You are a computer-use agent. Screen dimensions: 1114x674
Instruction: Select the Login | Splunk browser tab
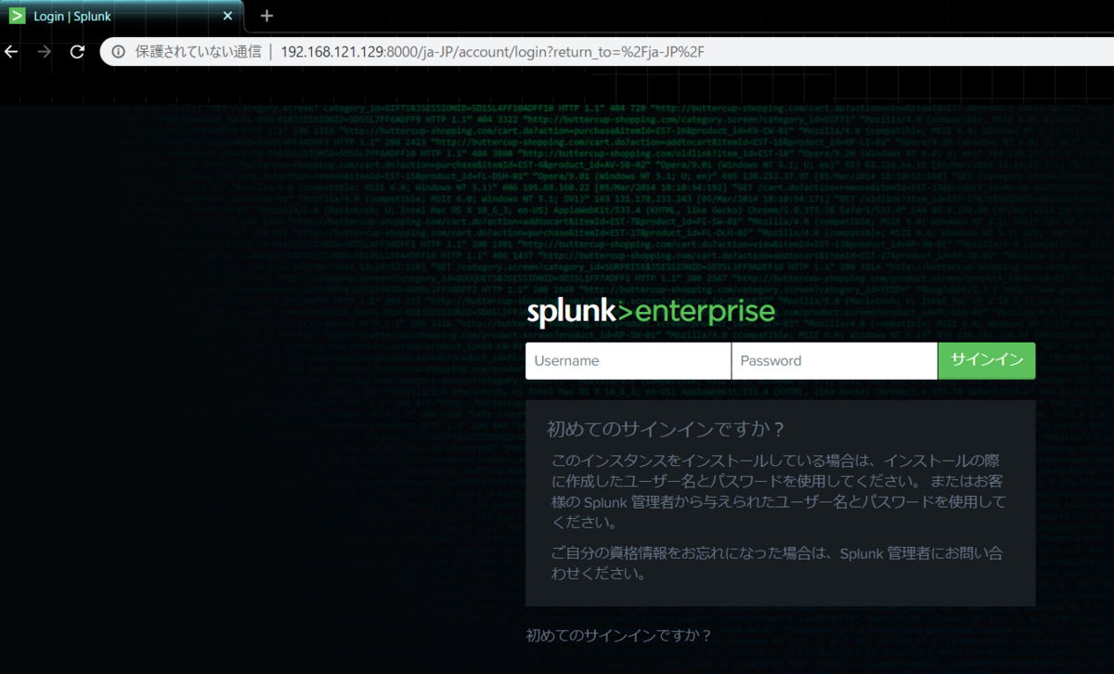(121, 16)
